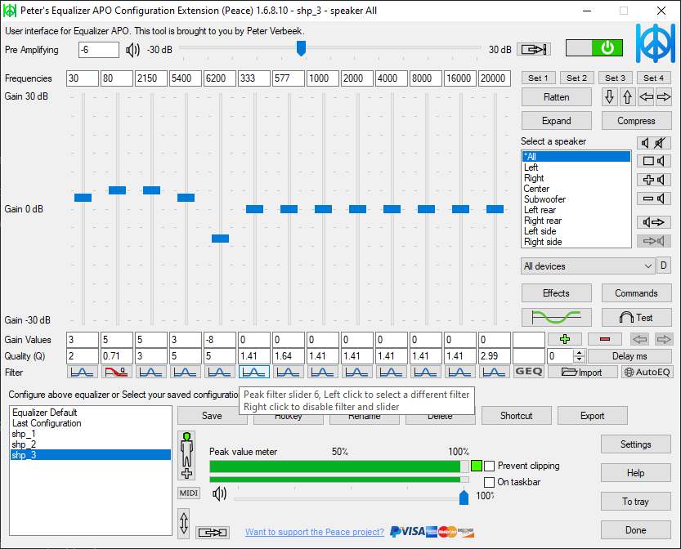Viewport: 681px width, 549px height.
Task: Click the pre-amplifying slider handle
Action: pyautogui.click(x=301, y=48)
